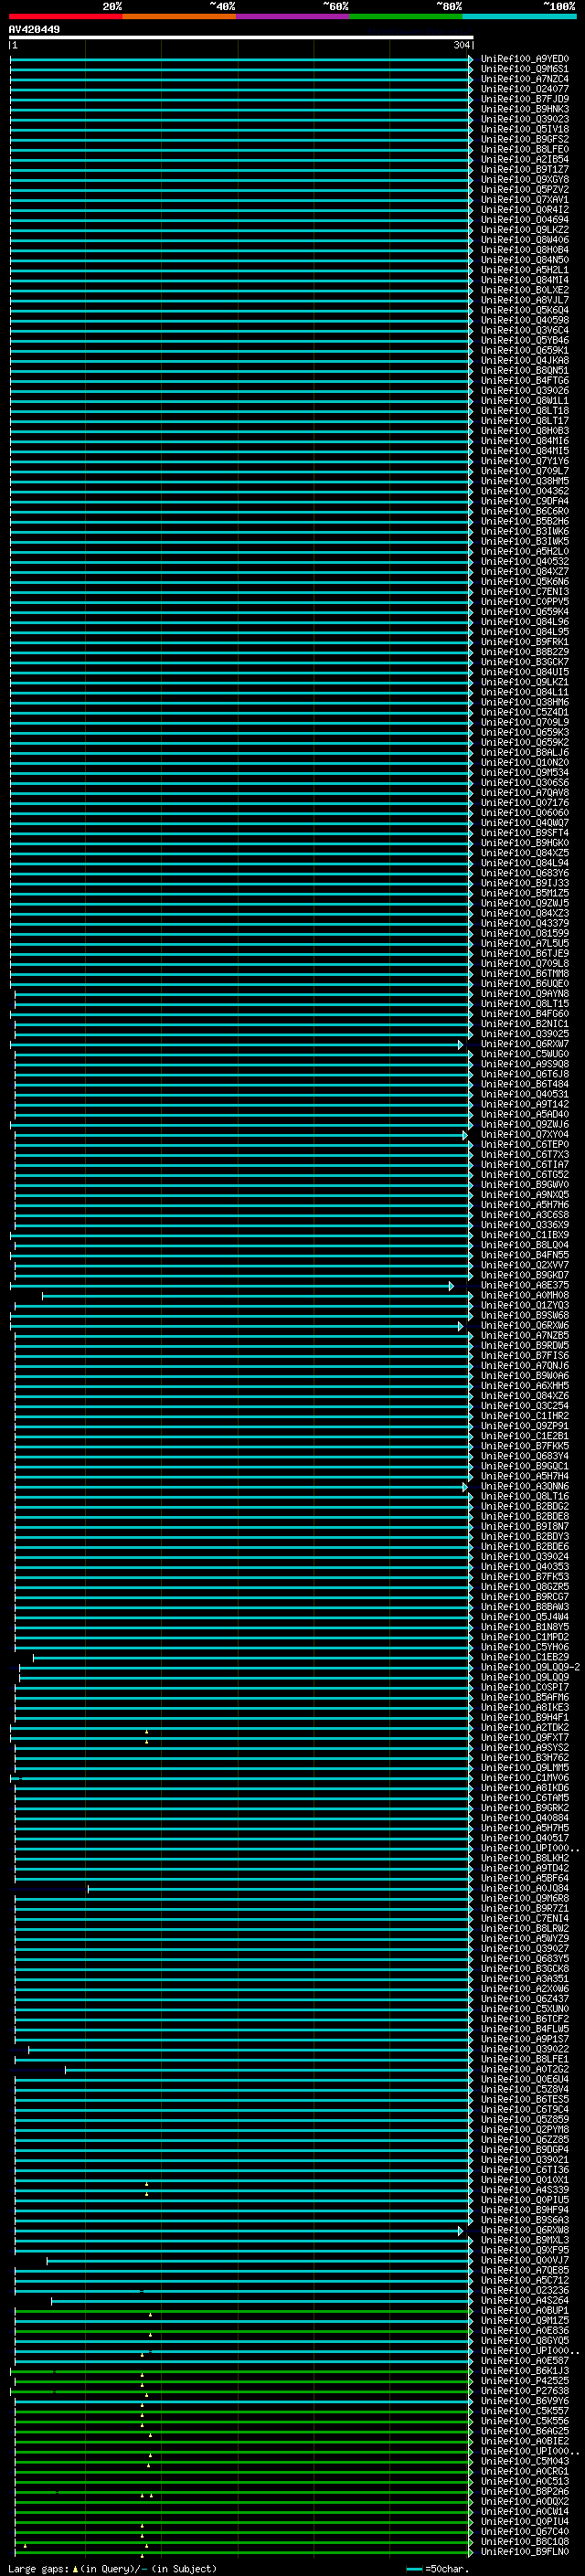Select the UniRef100_B9SW68 label
This screenshot has width=585, height=2576.
click(524, 1316)
